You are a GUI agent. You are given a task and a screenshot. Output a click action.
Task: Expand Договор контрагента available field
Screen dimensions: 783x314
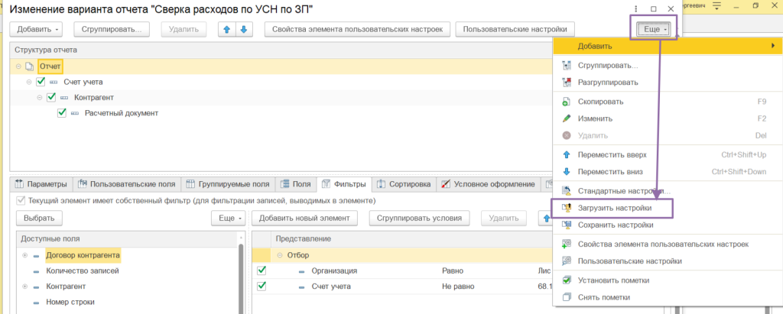pos(25,256)
